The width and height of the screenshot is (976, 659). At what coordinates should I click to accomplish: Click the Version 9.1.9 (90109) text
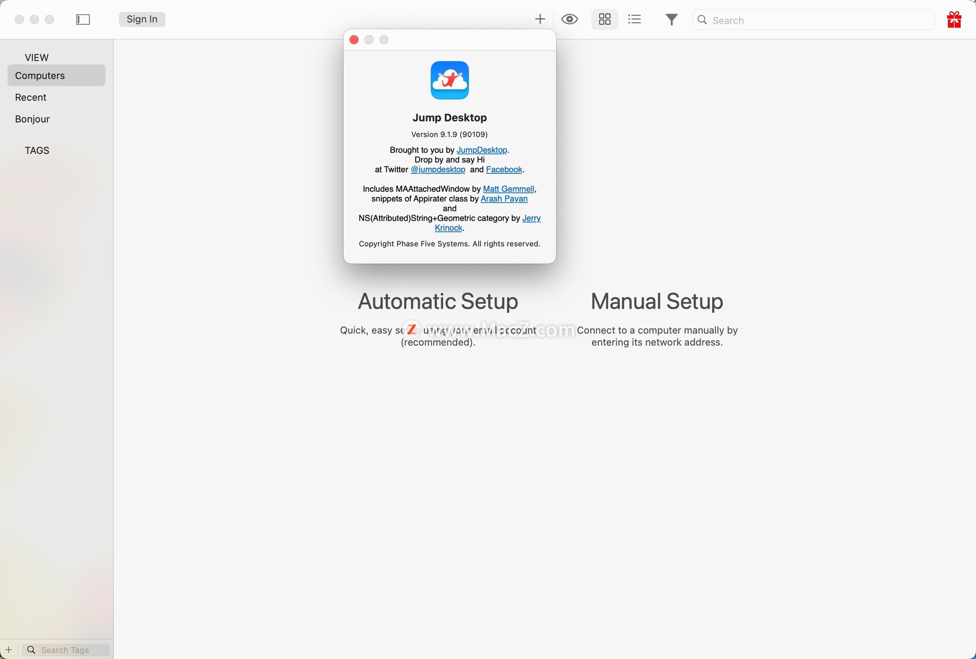click(449, 134)
